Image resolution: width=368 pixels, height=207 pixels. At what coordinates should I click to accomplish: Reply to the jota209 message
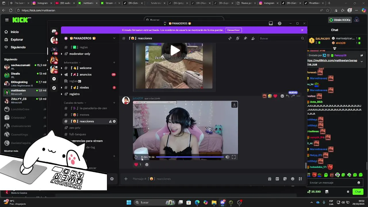click(287, 96)
